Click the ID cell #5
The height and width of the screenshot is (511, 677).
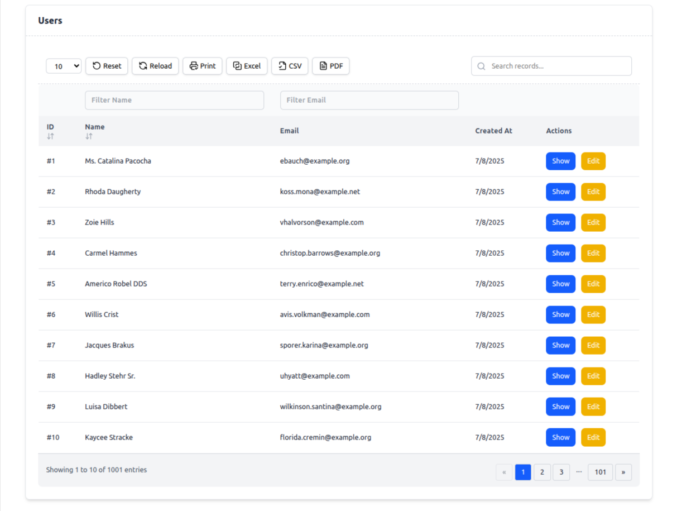51,284
